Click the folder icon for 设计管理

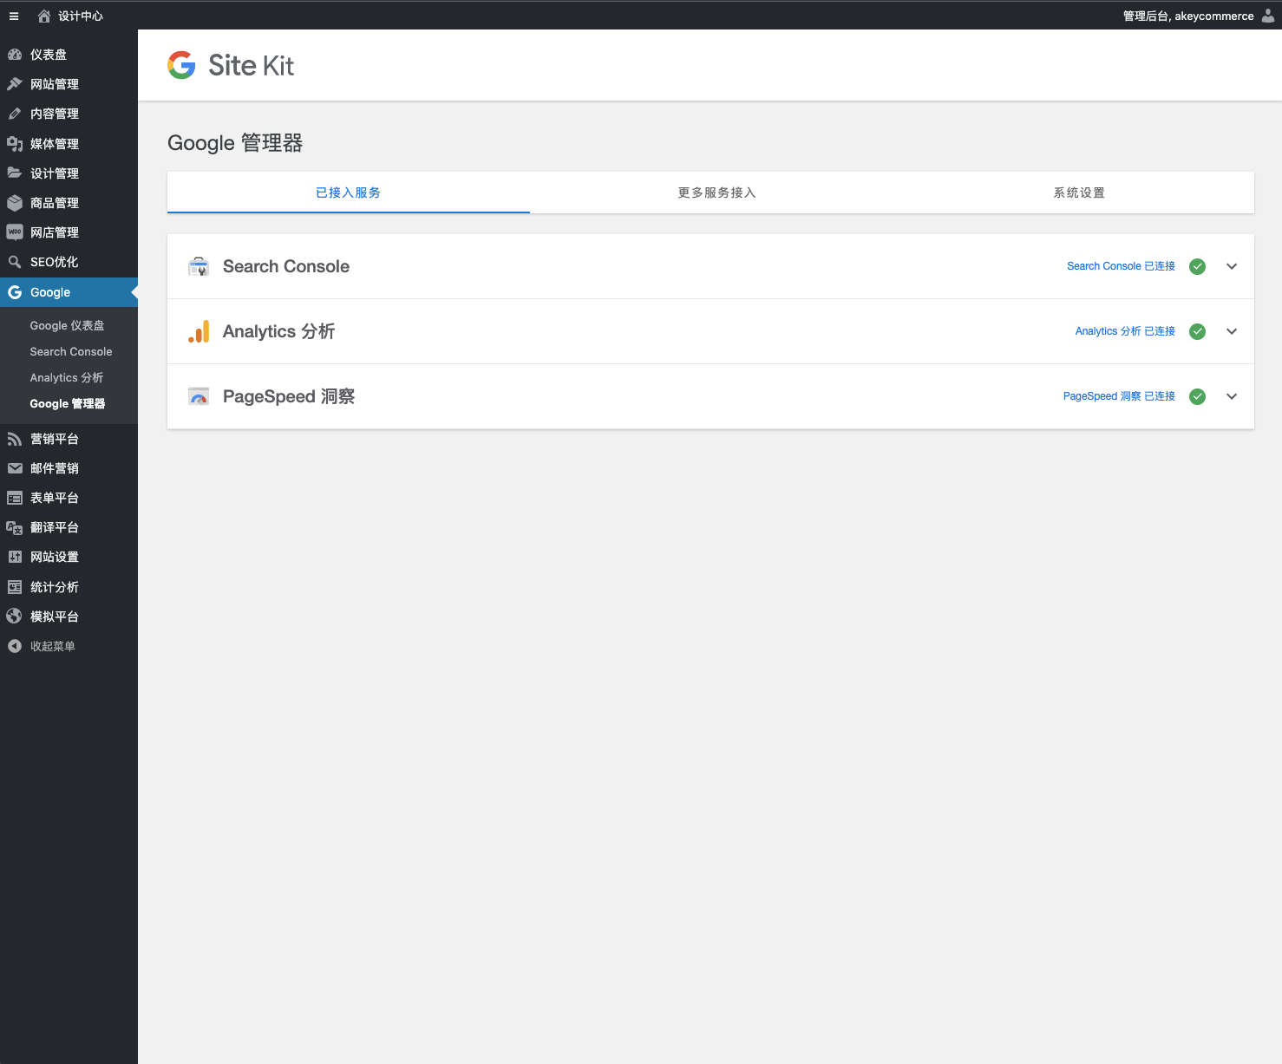coord(15,173)
